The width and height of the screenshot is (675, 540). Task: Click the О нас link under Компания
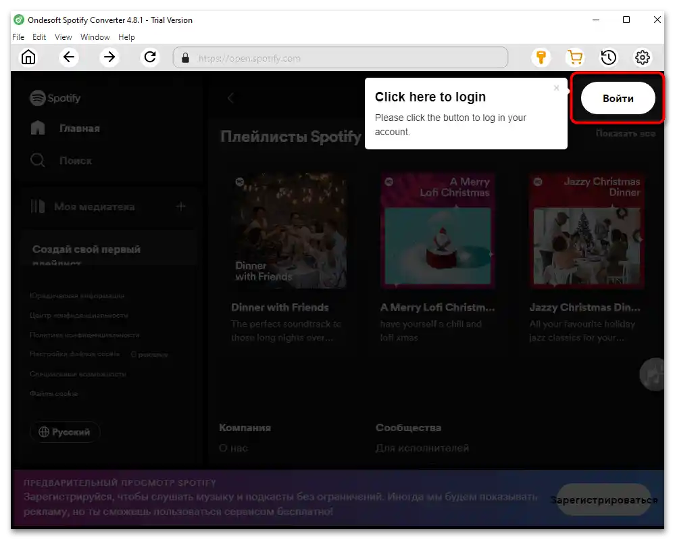click(x=233, y=448)
